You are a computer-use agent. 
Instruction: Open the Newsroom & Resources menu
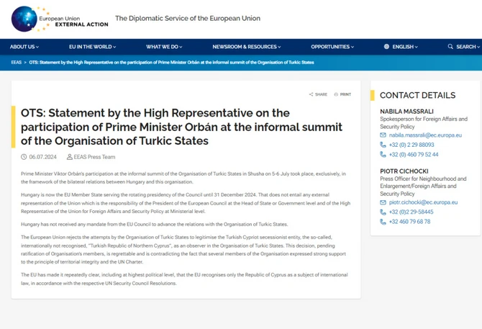[x=247, y=47]
